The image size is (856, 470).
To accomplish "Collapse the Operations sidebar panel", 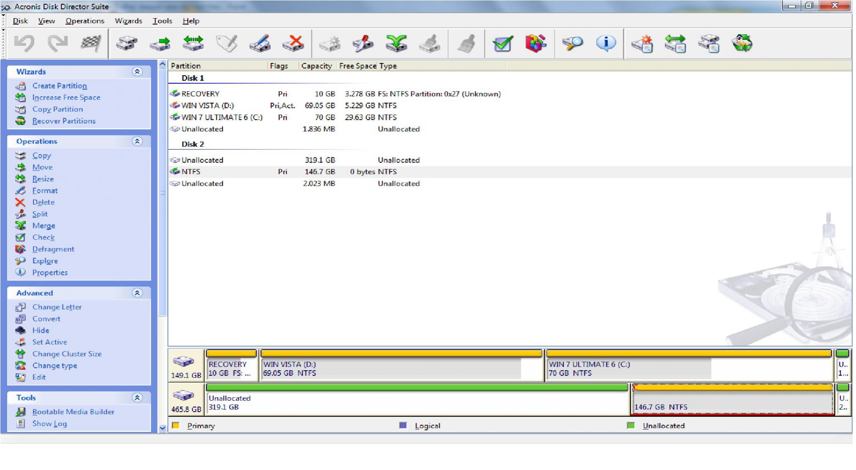I will (x=137, y=141).
